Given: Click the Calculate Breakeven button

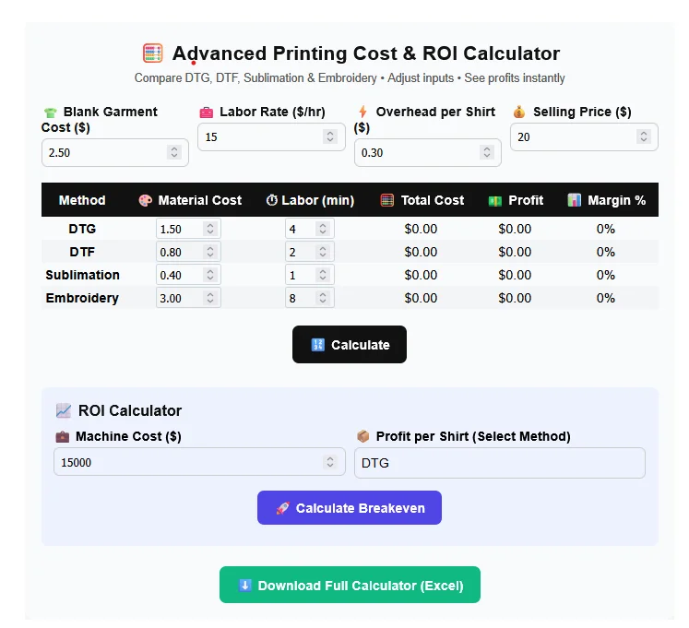Looking at the screenshot, I should [350, 508].
